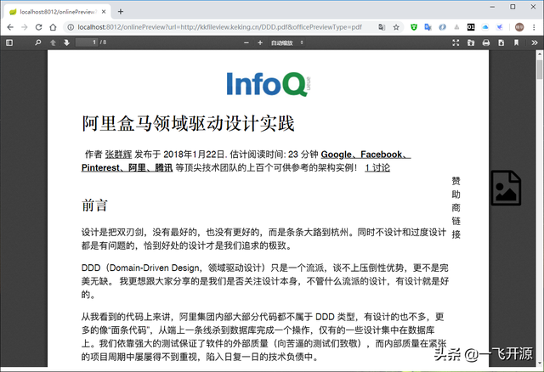Open the Google、Facebook link

pos(365,155)
